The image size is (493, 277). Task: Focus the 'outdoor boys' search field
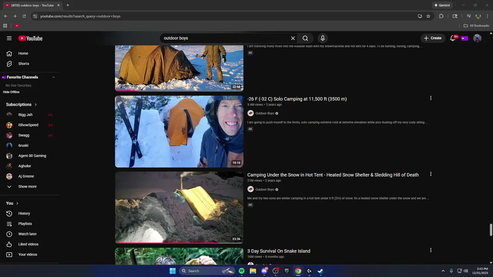225,38
